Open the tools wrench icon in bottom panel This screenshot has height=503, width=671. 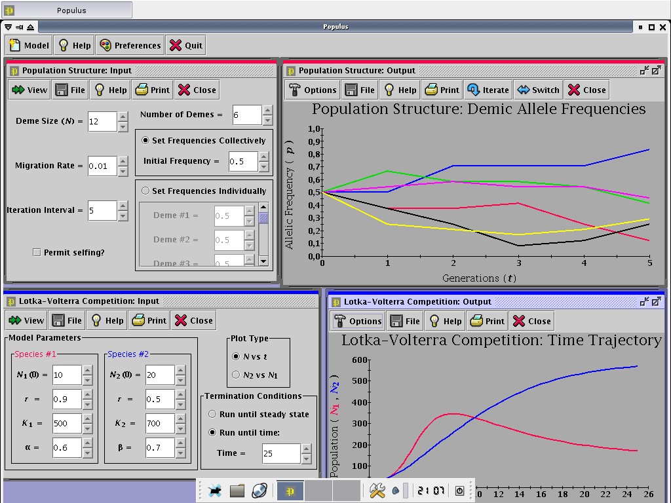377,490
